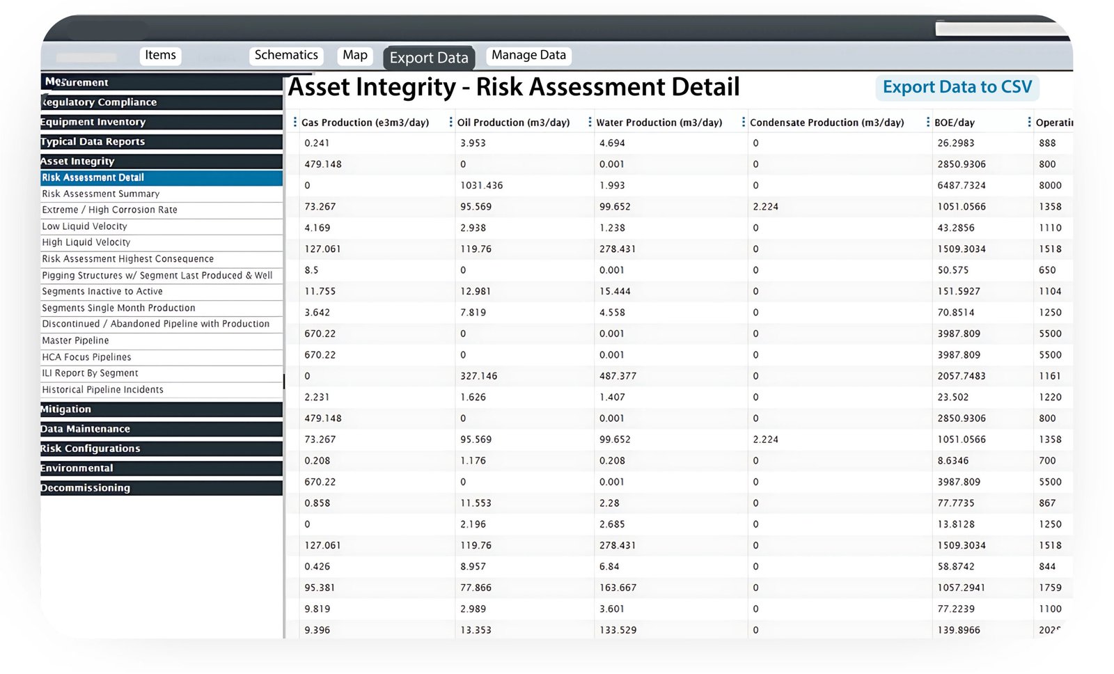Click the Water Production column menu icon
Screen dimensions: 1114x674
(x=590, y=122)
